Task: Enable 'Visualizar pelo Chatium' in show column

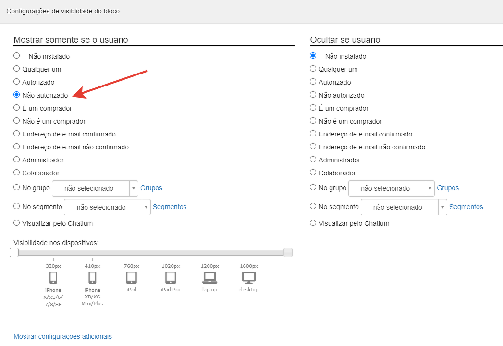Action: 17,223
